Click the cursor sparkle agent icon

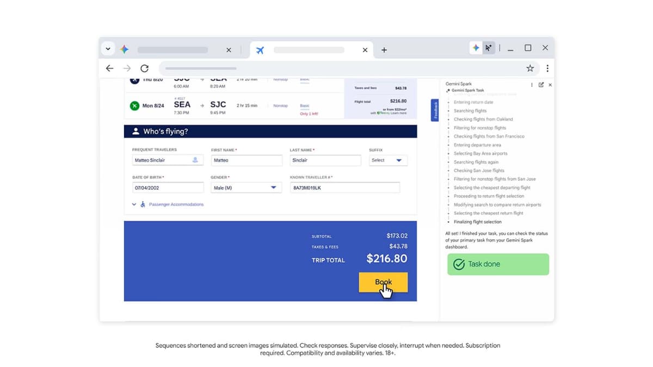pos(489,48)
